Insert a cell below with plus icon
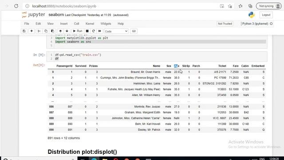 point(32,31)
